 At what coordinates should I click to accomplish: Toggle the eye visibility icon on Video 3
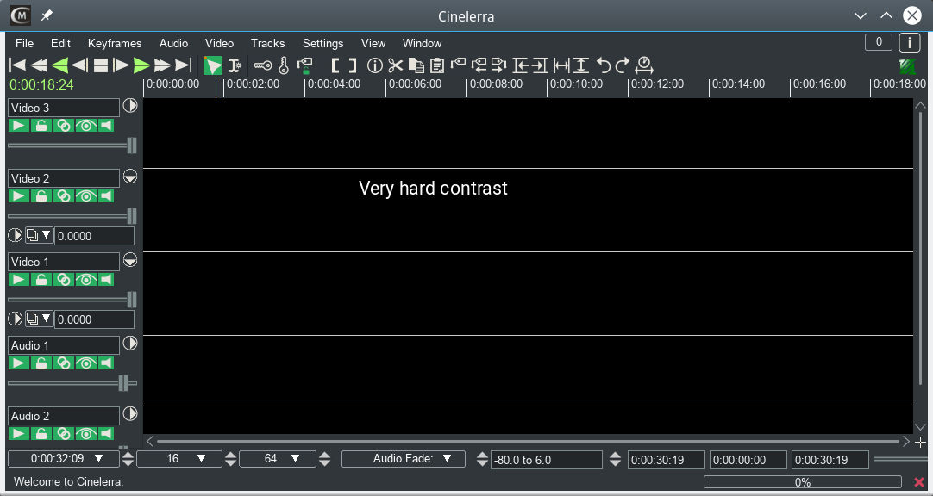(85, 126)
